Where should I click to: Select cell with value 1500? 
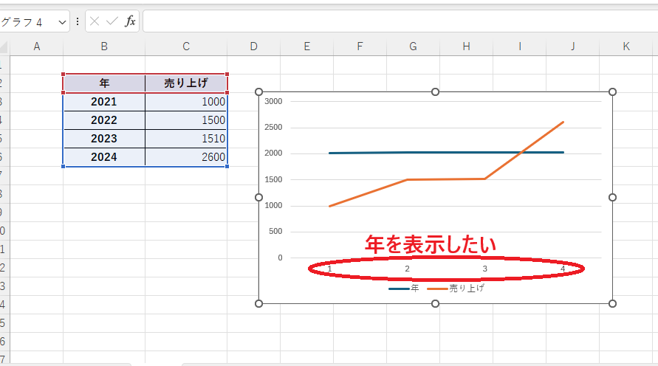point(186,120)
